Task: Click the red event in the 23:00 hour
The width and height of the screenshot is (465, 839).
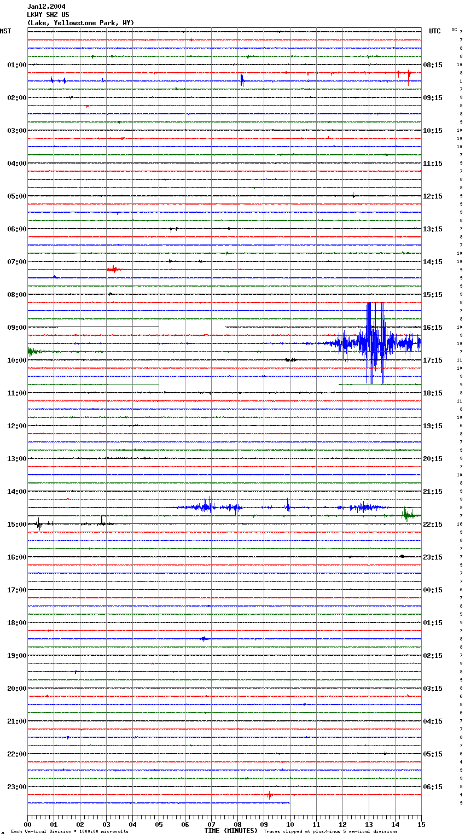Action: (x=269, y=795)
